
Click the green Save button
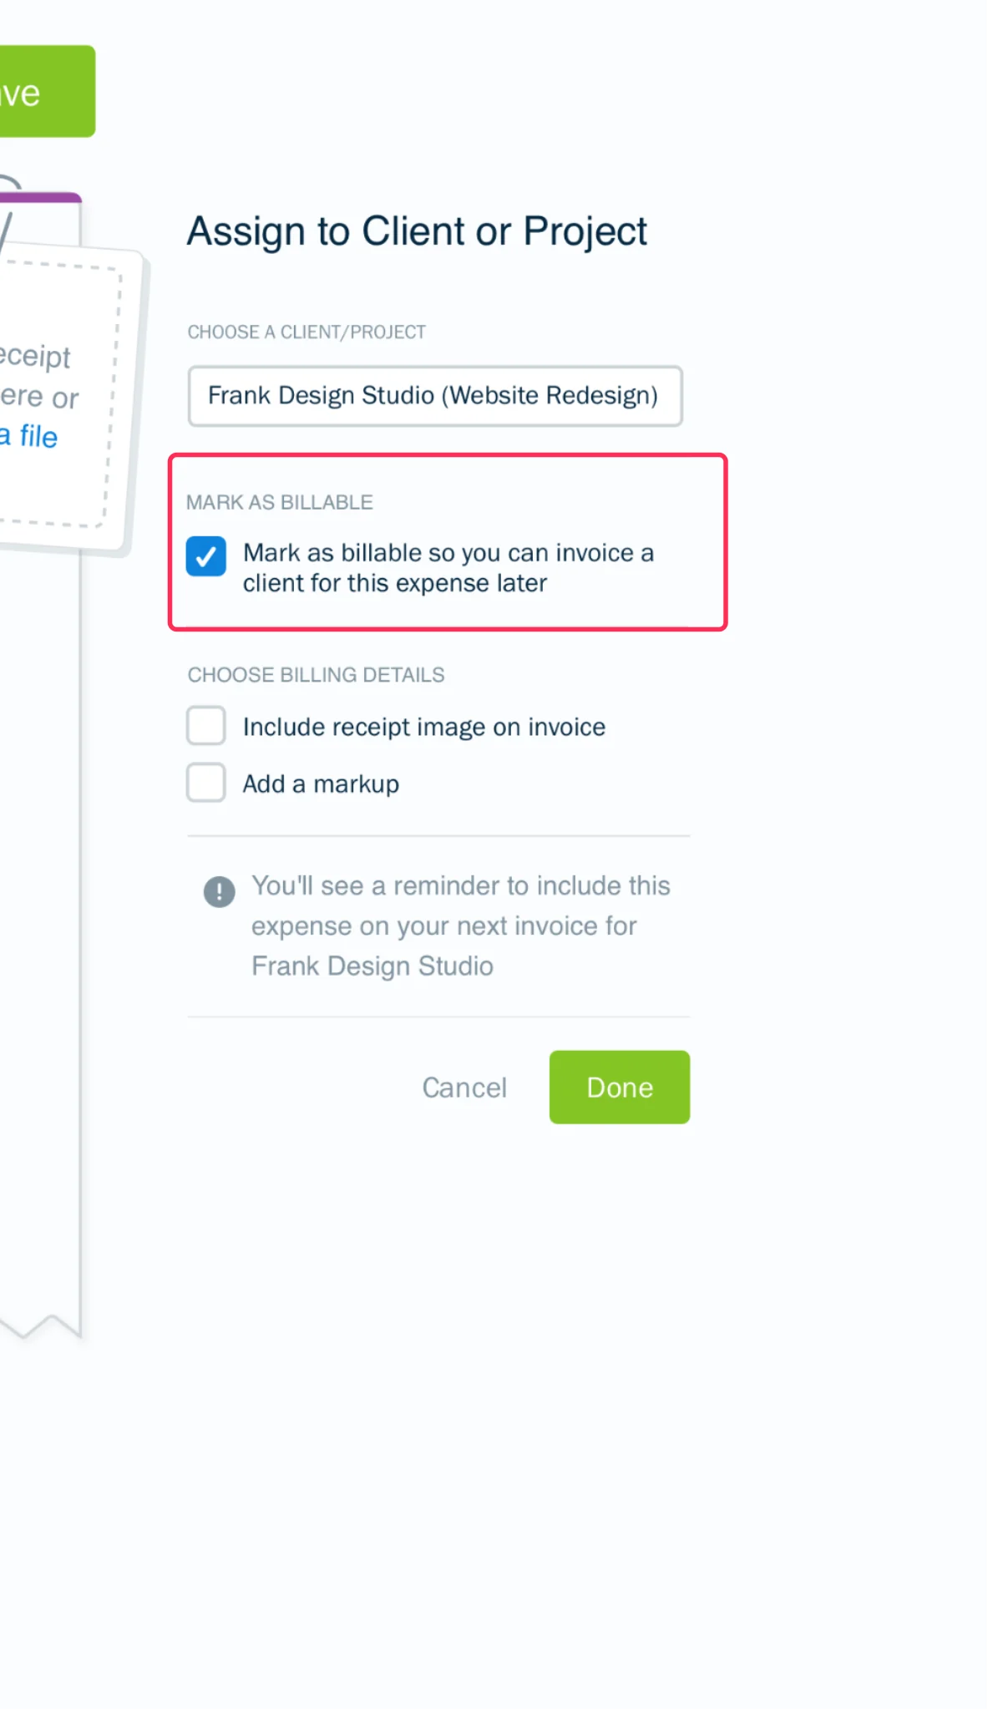click(x=48, y=91)
